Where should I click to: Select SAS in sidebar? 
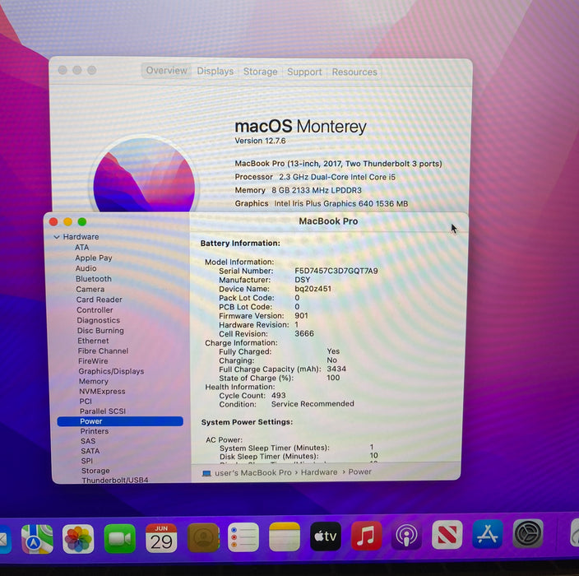pyautogui.click(x=88, y=441)
